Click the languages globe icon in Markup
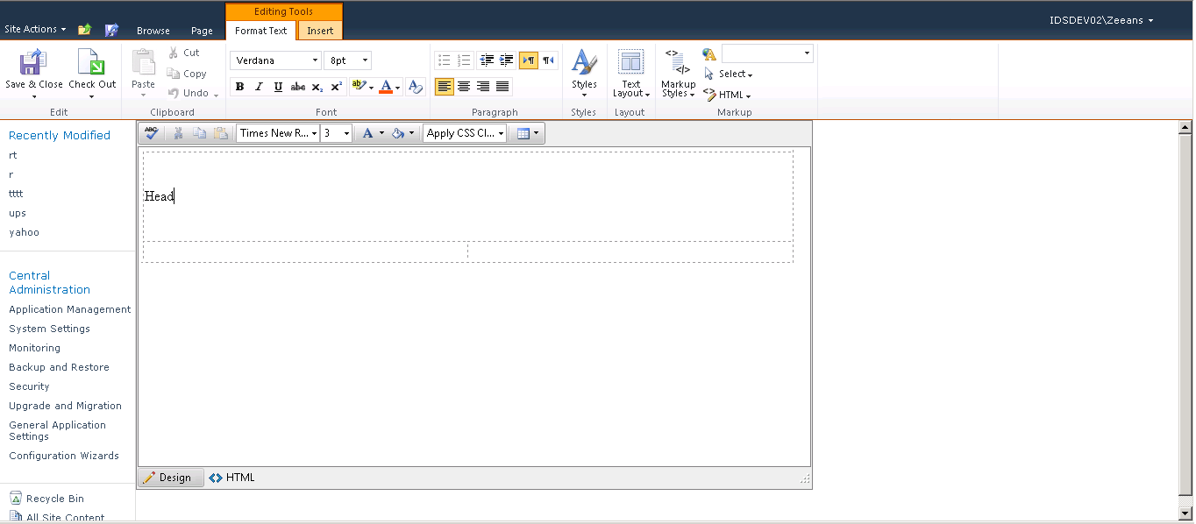This screenshot has height=524, width=1196. [709, 54]
